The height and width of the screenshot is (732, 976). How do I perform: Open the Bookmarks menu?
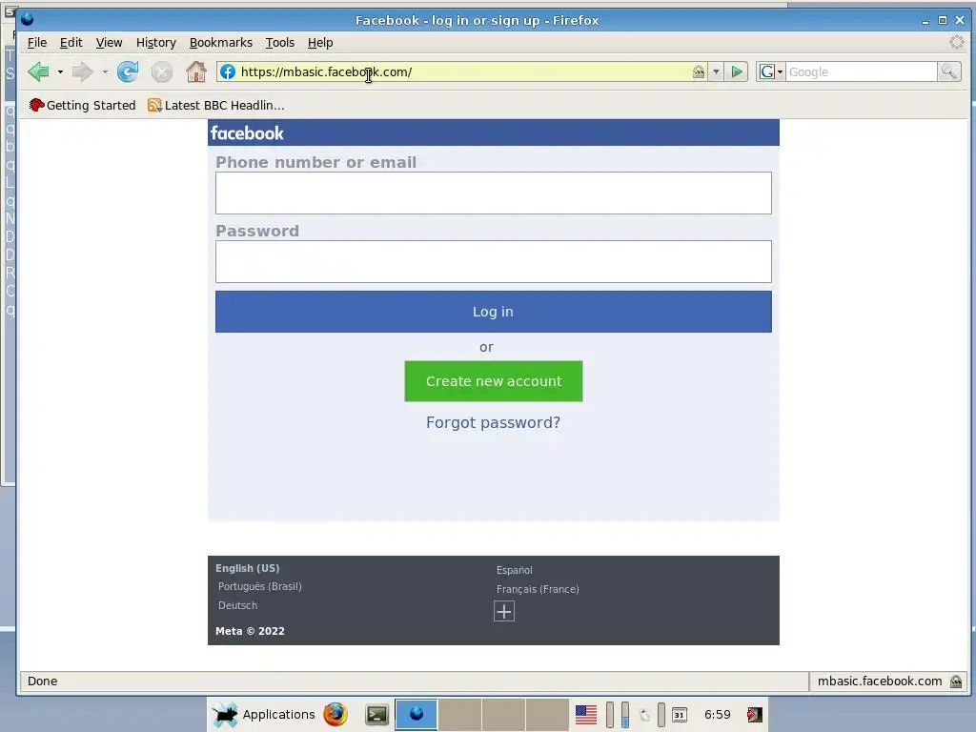click(x=221, y=42)
